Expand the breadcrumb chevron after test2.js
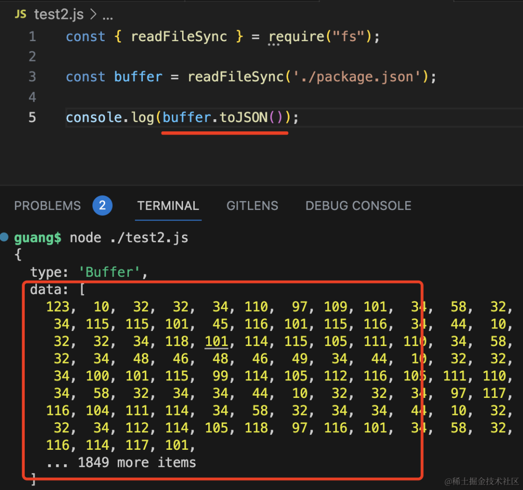Image resolution: width=523 pixels, height=490 pixels. tap(93, 15)
